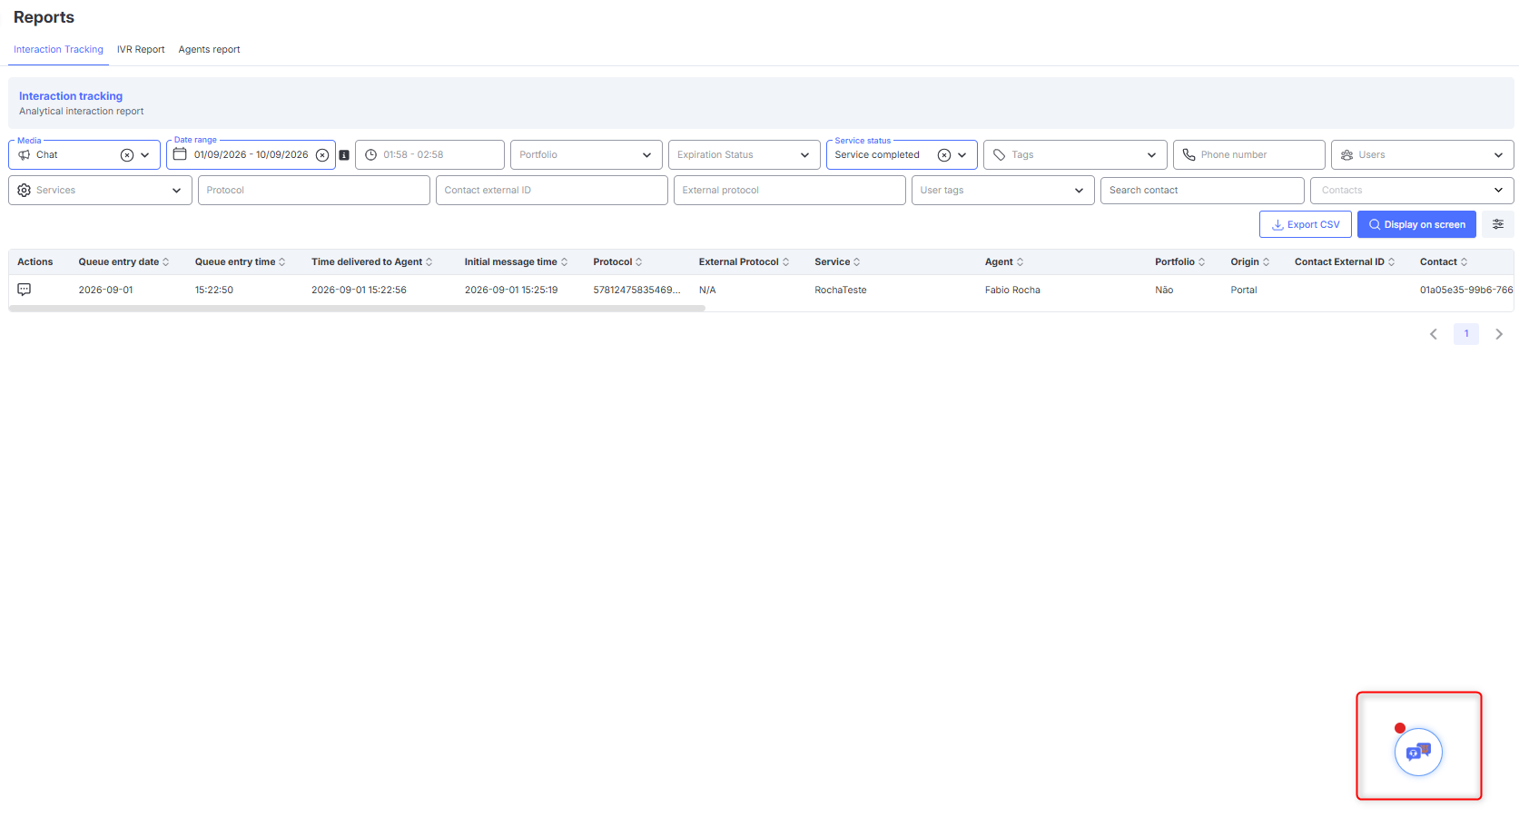Focus the Protocol filter input field

point(313,191)
